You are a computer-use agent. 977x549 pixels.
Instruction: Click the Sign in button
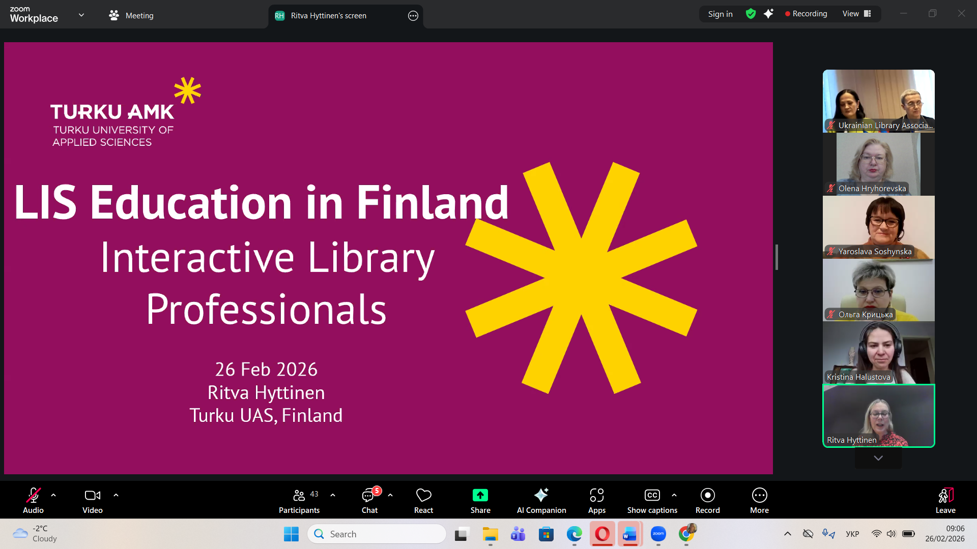[x=720, y=14]
